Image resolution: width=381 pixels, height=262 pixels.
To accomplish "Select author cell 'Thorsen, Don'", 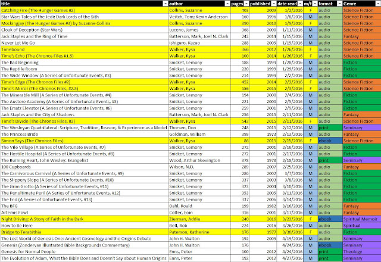I will click(199, 127).
